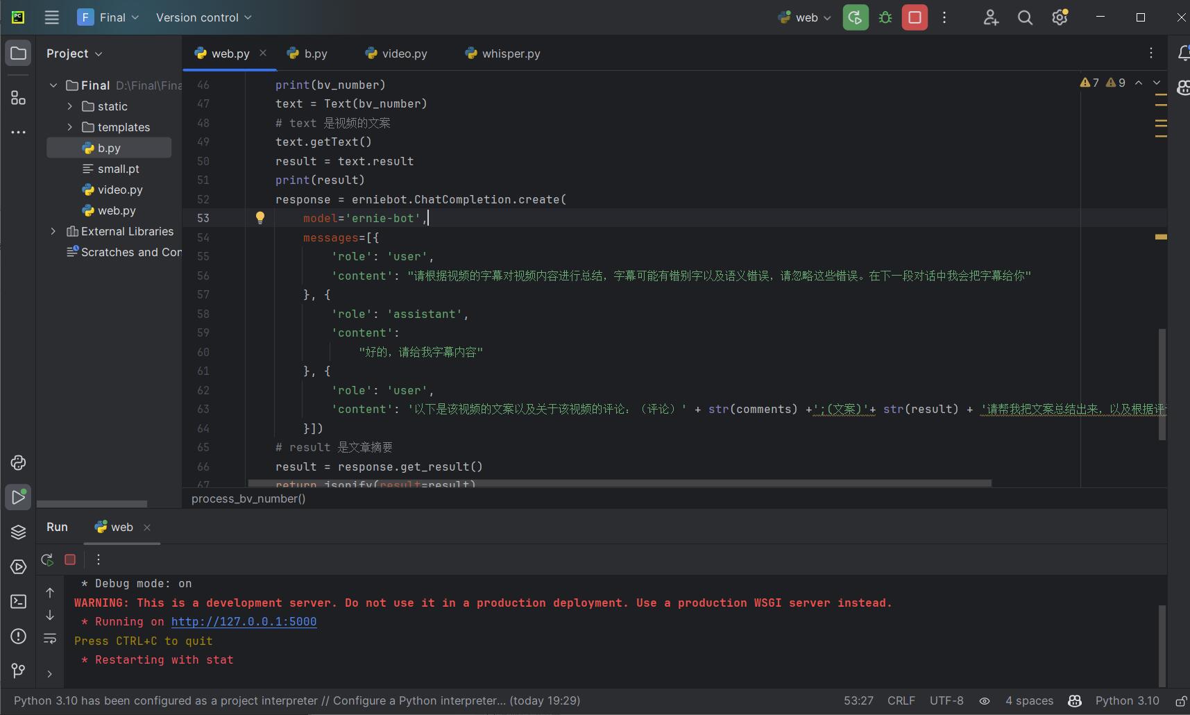Toggle the reader mode eye icon in status bar
The width and height of the screenshot is (1190, 715).
coord(984,701)
